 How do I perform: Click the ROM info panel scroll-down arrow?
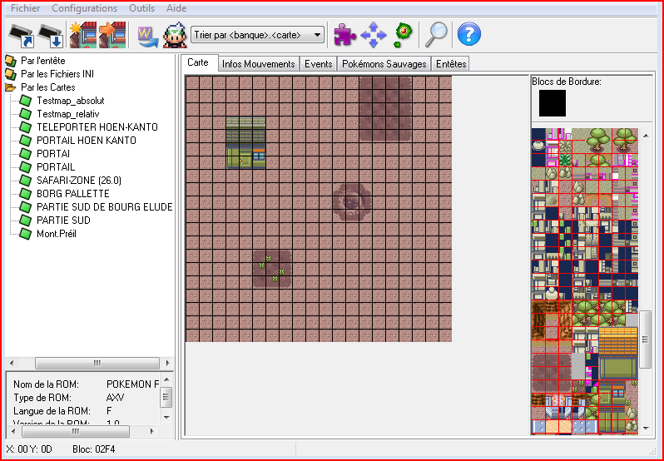166,417
